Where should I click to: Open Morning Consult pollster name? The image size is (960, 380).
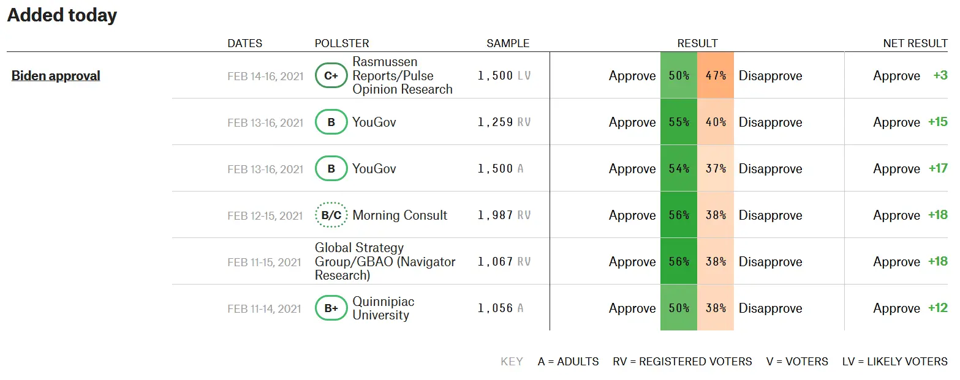(x=399, y=215)
